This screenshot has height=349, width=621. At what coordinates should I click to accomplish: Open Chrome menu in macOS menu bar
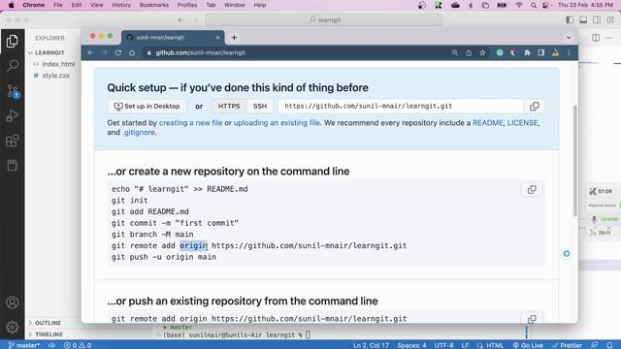[34, 5]
